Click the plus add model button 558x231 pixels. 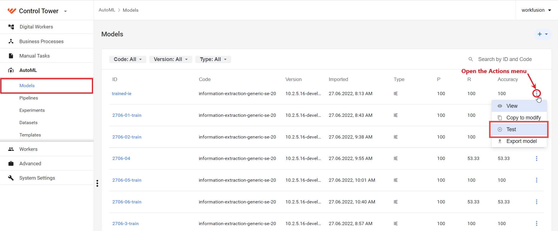[x=540, y=34]
